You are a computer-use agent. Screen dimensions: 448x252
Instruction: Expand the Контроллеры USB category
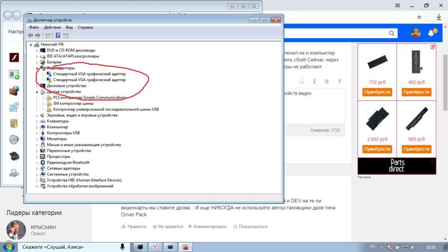coord(37,133)
